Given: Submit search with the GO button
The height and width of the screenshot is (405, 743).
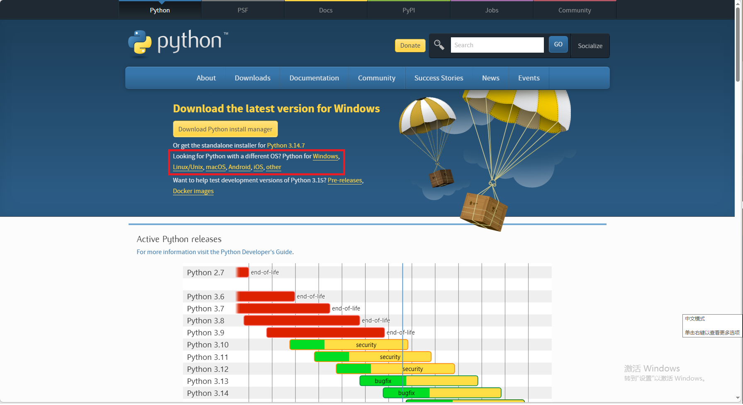Looking at the screenshot, I should coord(558,44).
